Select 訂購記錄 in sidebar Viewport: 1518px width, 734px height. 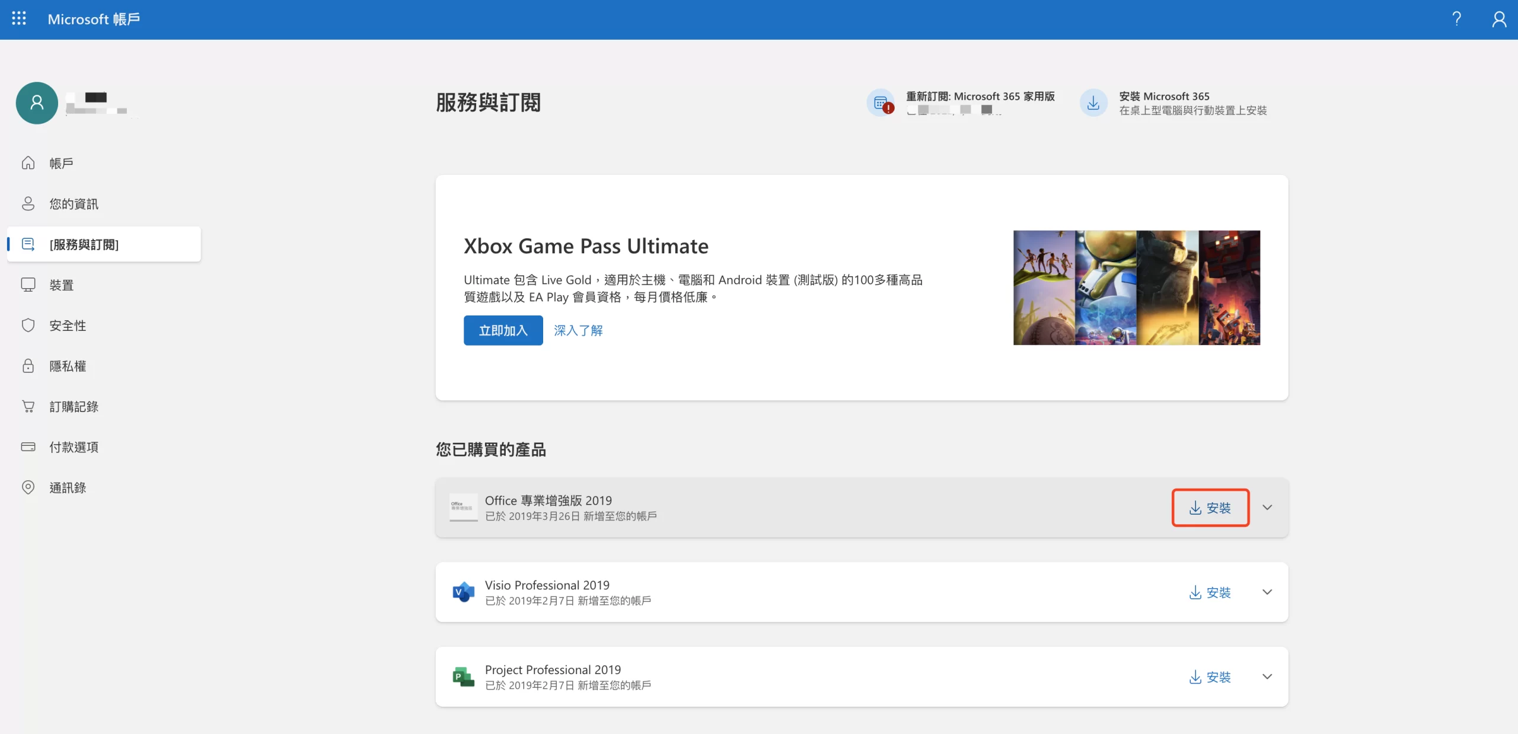[74, 407]
